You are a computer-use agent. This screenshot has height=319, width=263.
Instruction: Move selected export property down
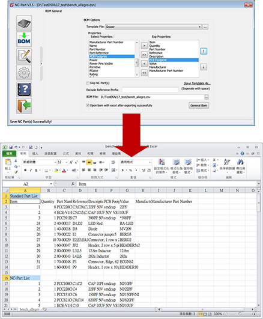(x=204, y=67)
